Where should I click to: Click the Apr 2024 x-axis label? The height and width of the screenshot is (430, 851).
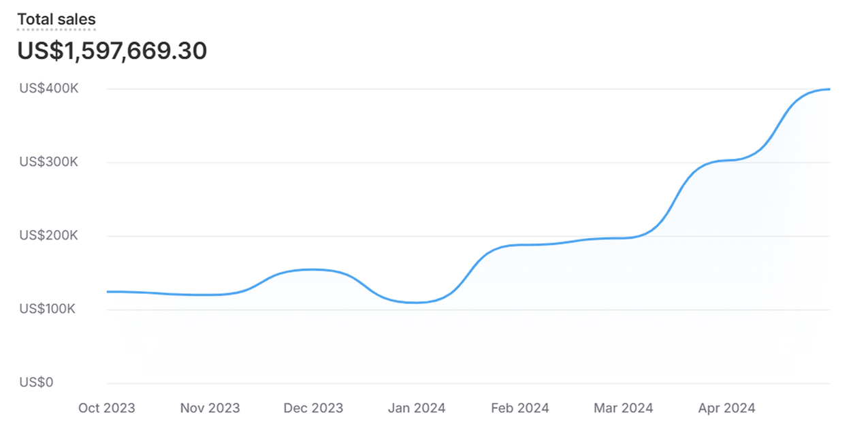tap(726, 408)
